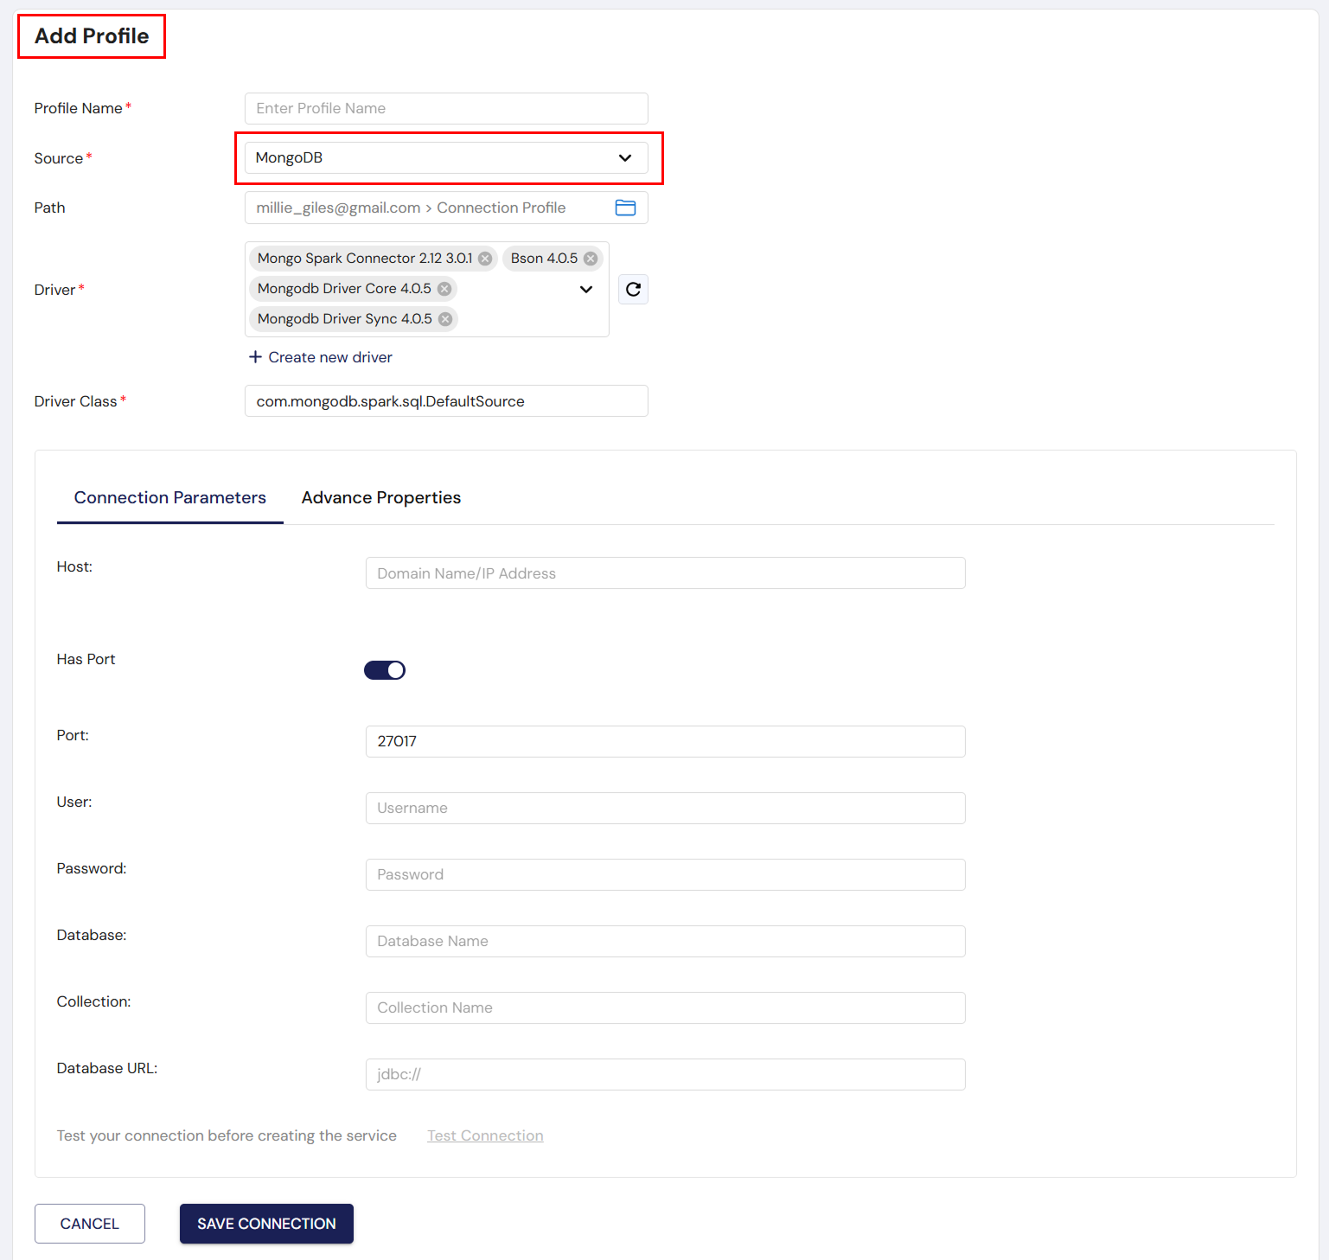Remove Mongo Spark Connector 2.12 3.0.1 chip
This screenshot has width=1329, height=1260.
[x=485, y=259]
